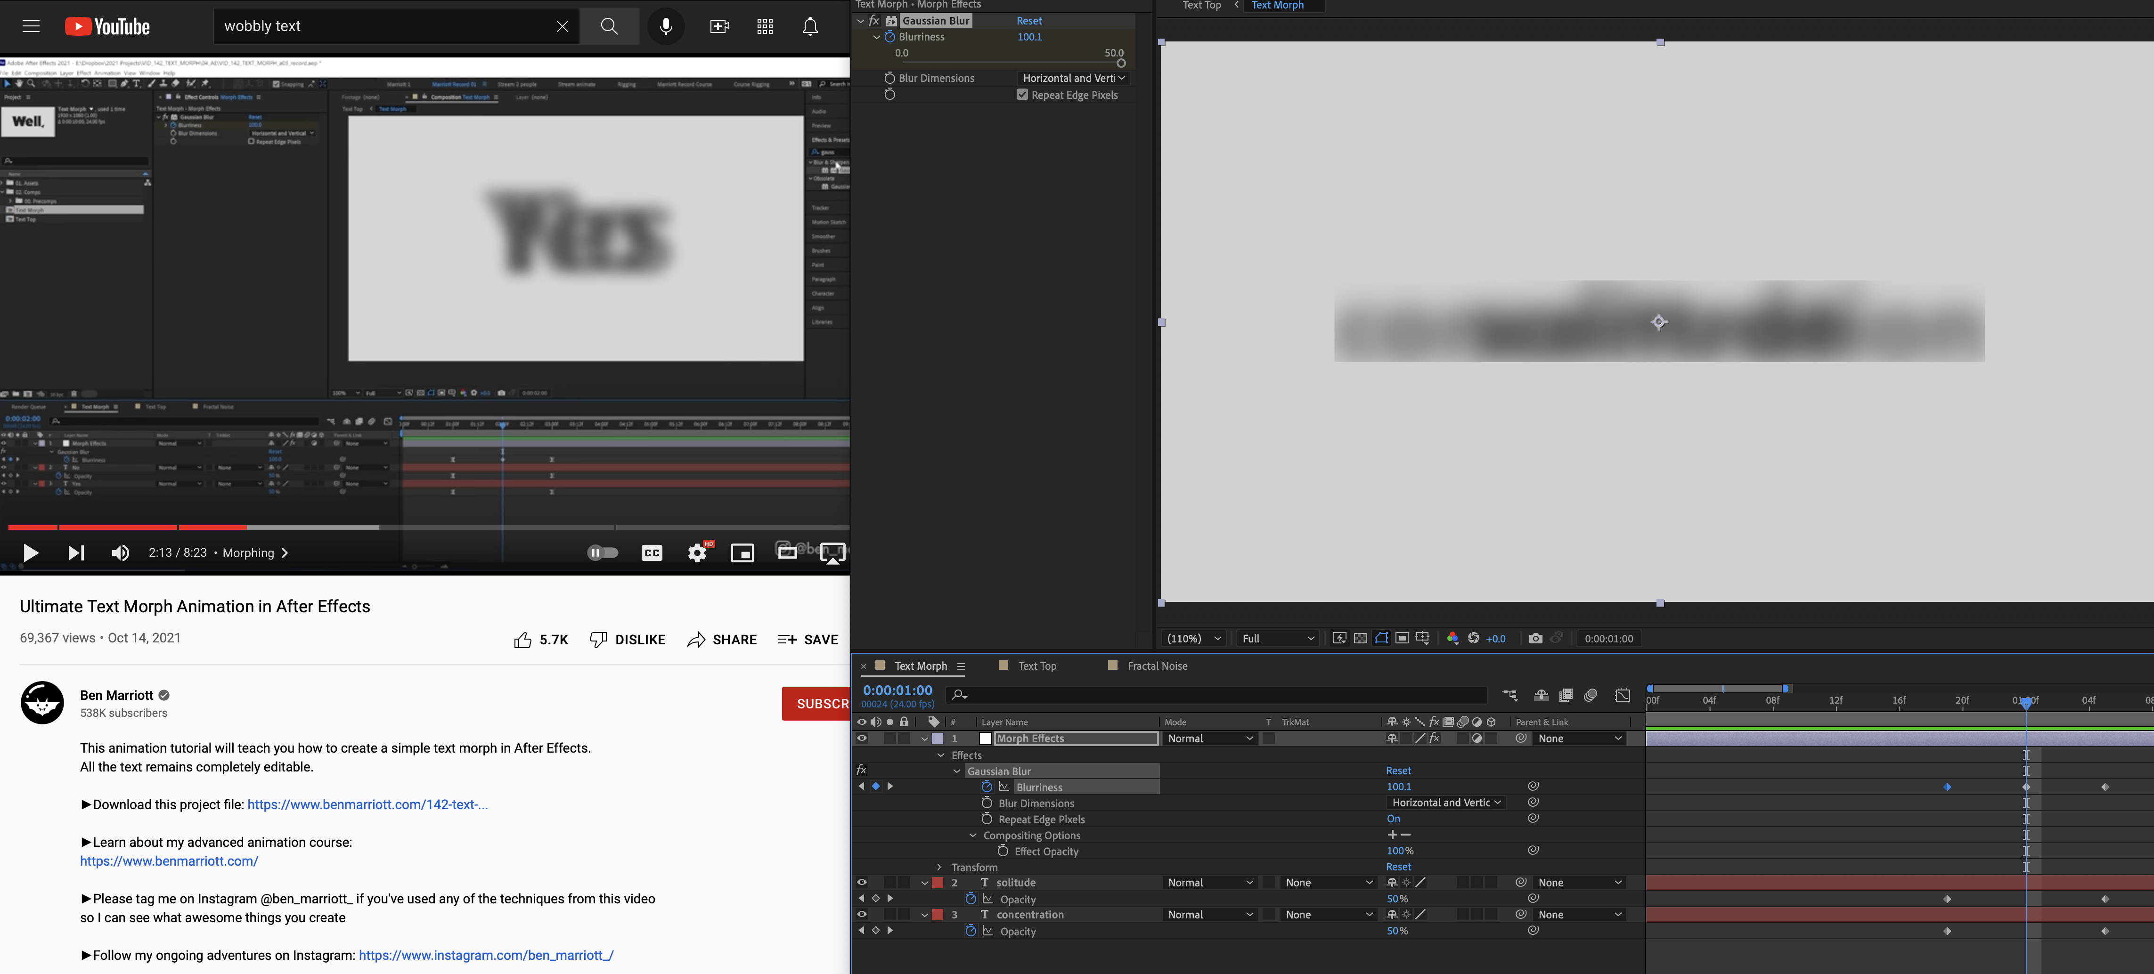This screenshot has width=2154, height=974.
Task: Toggle visibility of the solitude layer
Action: pos(861,882)
